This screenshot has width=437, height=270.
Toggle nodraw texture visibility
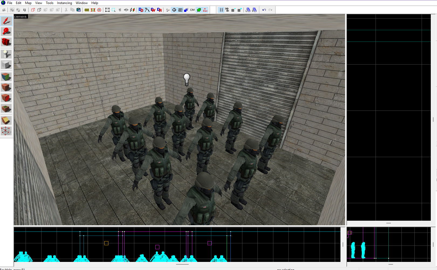click(205, 10)
